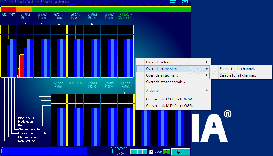Image resolution: width=273 pixels, height=156 pixels.
Task: Click the play arrow button
Action: [x=140, y=152]
